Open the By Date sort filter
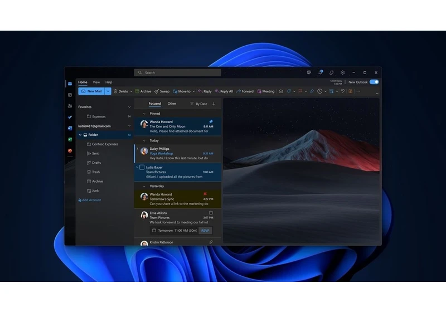 point(198,104)
